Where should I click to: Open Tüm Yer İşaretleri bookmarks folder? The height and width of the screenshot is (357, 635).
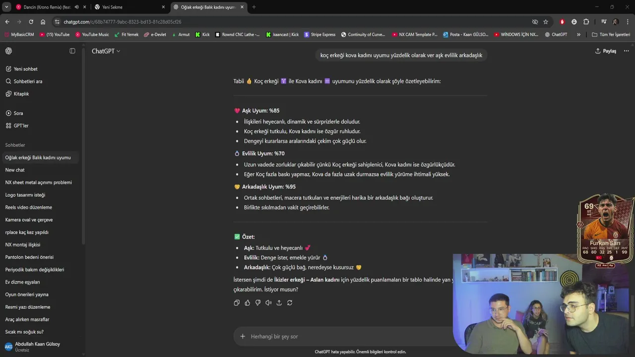pos(611,35)
